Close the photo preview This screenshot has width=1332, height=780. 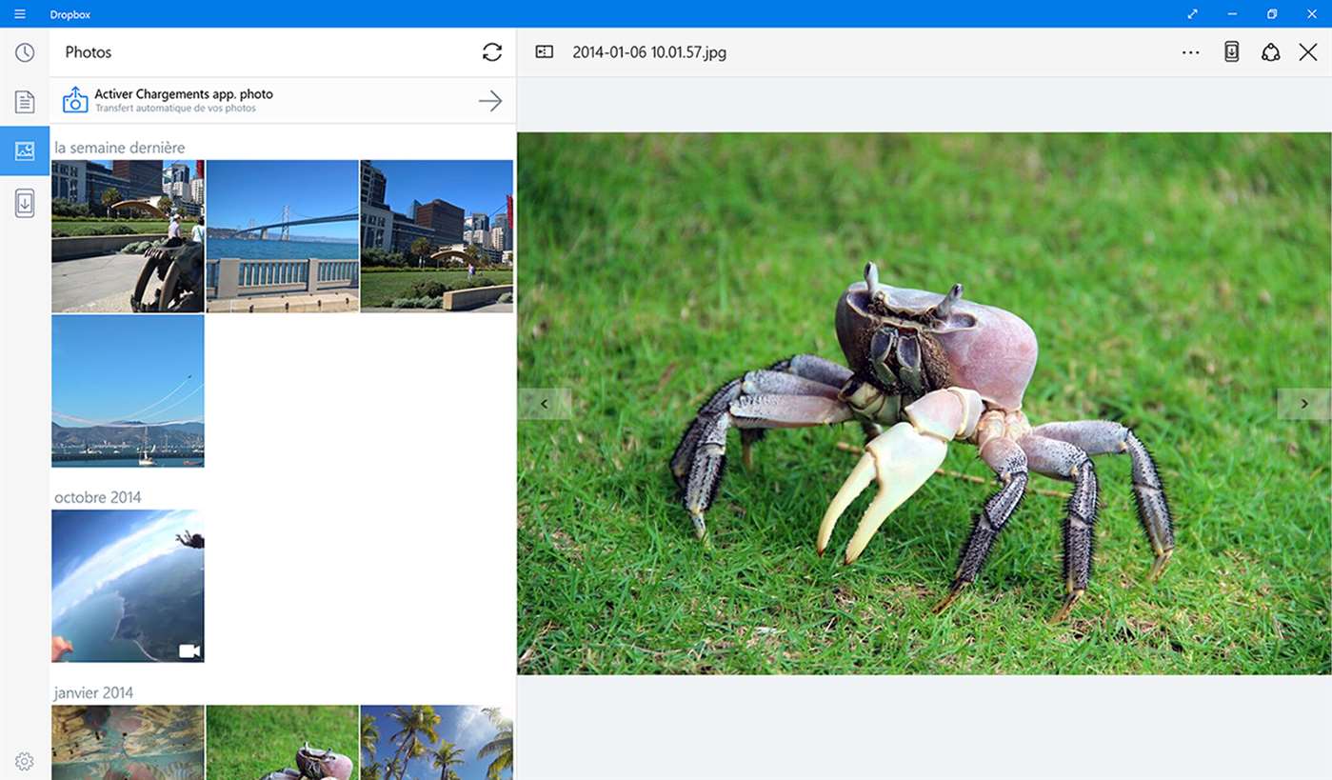1308,52
